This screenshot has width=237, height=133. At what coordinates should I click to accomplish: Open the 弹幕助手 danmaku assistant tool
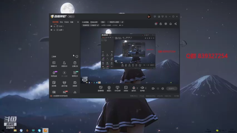(x=54, y=64)
